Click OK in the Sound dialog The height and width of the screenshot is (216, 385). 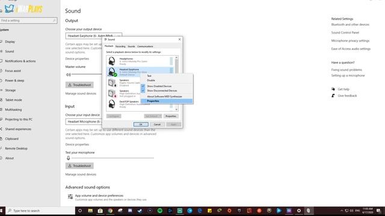point(141,124)
